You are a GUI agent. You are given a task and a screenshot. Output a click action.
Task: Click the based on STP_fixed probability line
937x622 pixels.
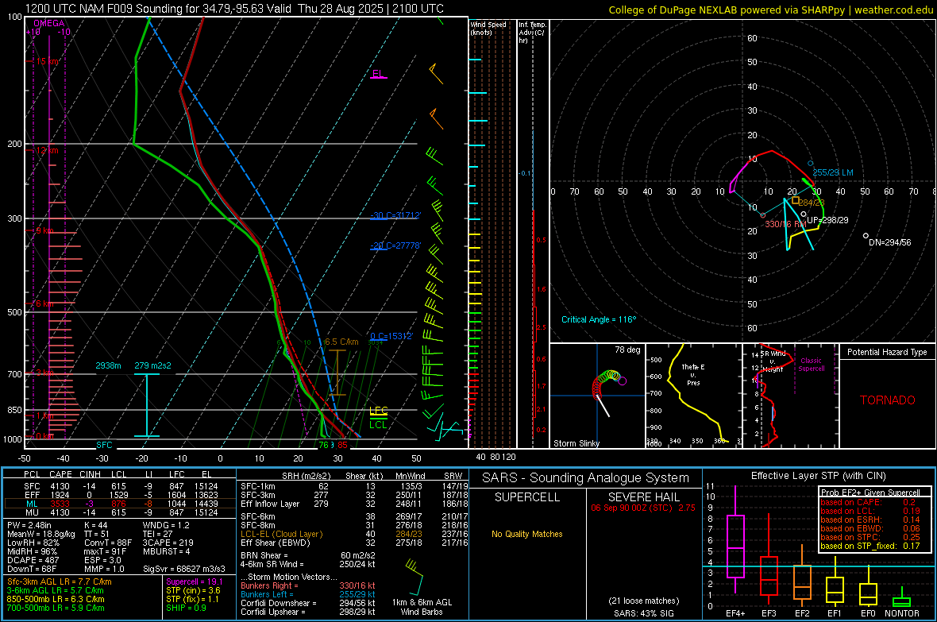[870, 546]
